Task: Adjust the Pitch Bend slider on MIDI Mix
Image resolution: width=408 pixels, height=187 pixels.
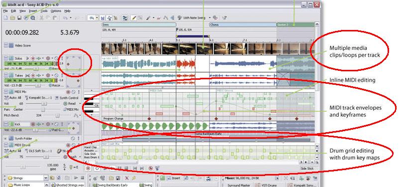Action: click(x=58, y=115)
